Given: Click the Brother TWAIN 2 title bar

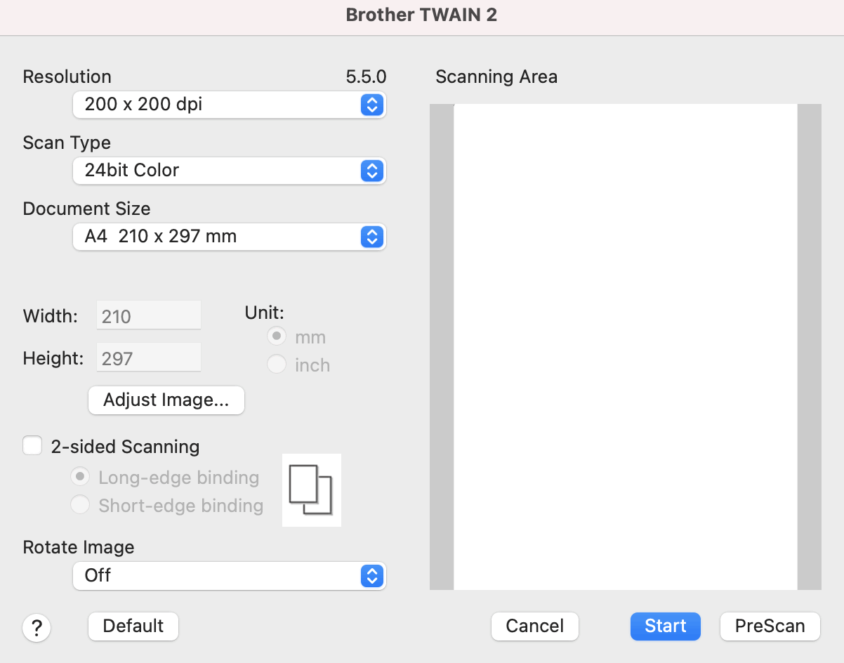Looking at the screenshot, I should (x=422, y=16).
